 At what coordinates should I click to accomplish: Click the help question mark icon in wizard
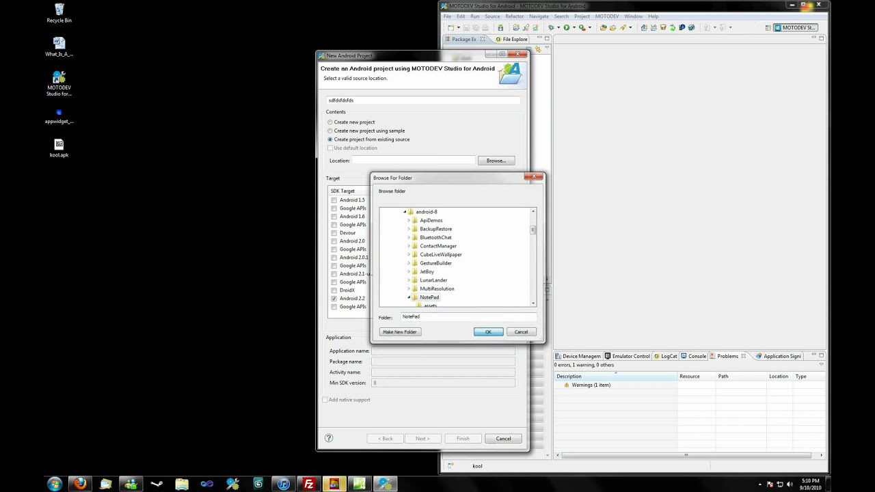pos(329,438)
